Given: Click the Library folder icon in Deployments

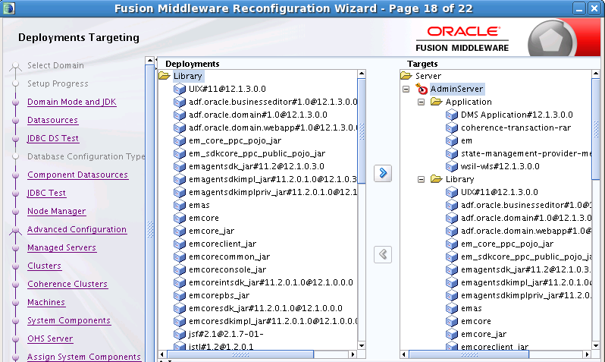Looking at the screenshot, I should tap(165, 76).
